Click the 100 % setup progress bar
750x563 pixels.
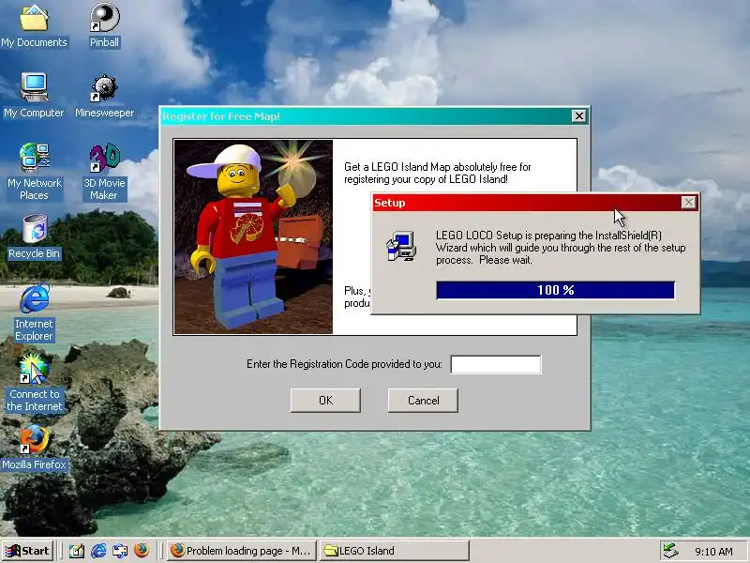point(556,290)
